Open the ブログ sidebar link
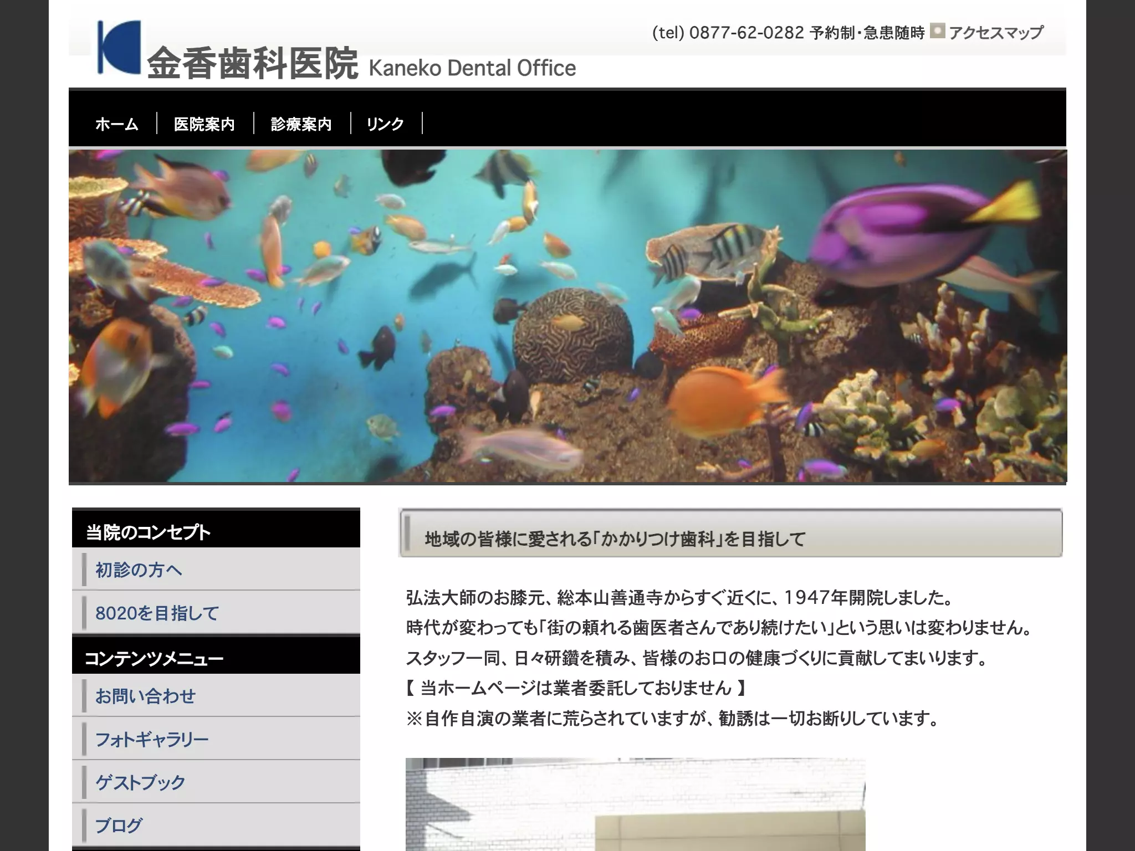This screenshot has width=1135, height=851. (x=216, y=826)
